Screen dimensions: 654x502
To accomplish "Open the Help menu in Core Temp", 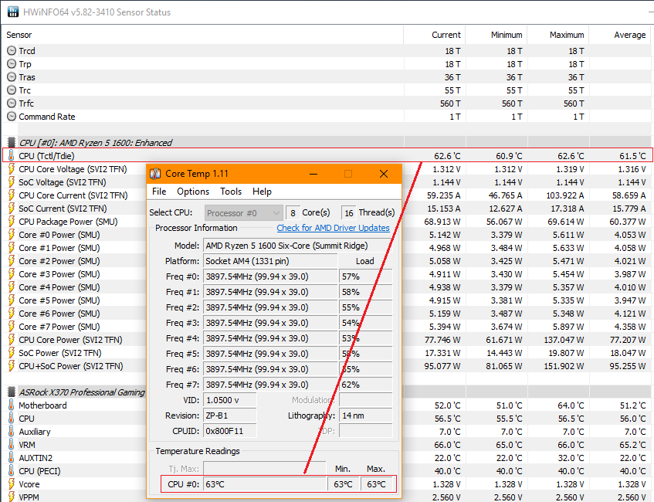I will tap(262, 192).
